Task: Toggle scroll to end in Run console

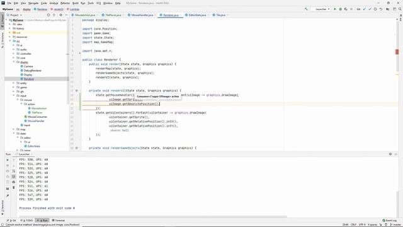Action: [14, 177]
